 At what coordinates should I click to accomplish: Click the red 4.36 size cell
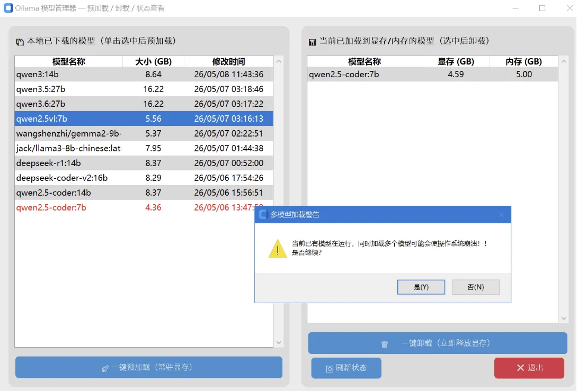tap(153, 207)
